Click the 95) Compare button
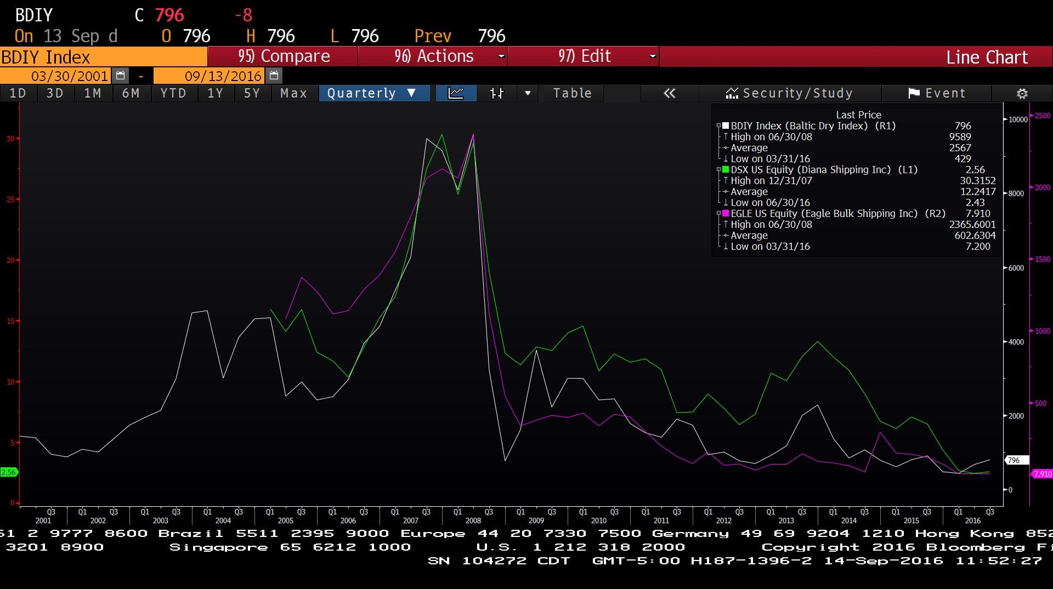This screenshot has height=589, width=1053. click(x=283, y=56)
